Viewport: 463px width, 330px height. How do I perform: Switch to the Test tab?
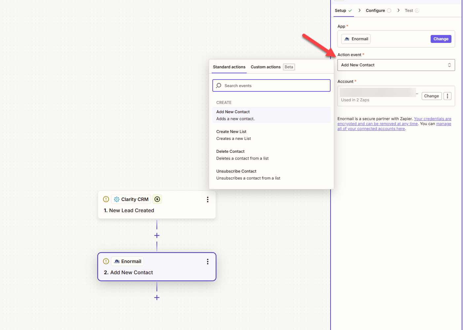[412, 11]
